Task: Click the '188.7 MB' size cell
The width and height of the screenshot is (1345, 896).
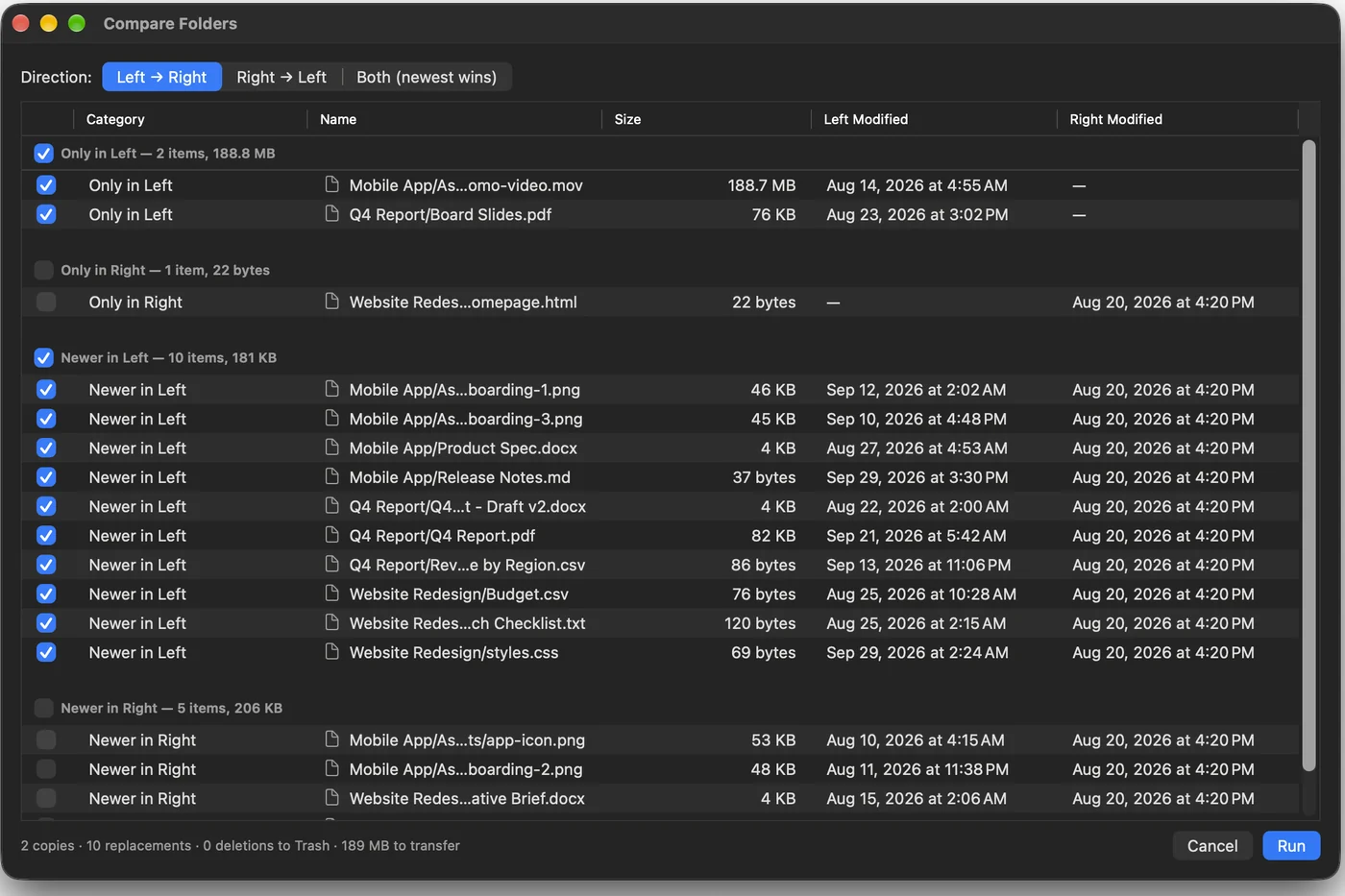Action: [x=762, y=185]
